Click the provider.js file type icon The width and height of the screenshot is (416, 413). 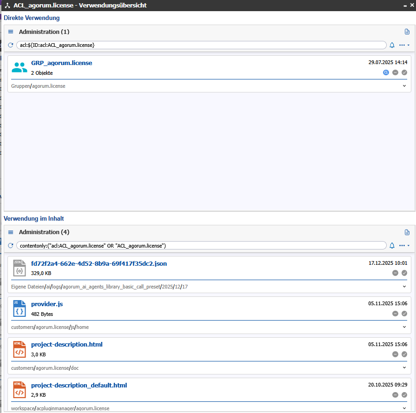(x=20, y=308)
